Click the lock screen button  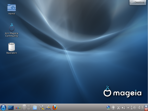point(146,106)
